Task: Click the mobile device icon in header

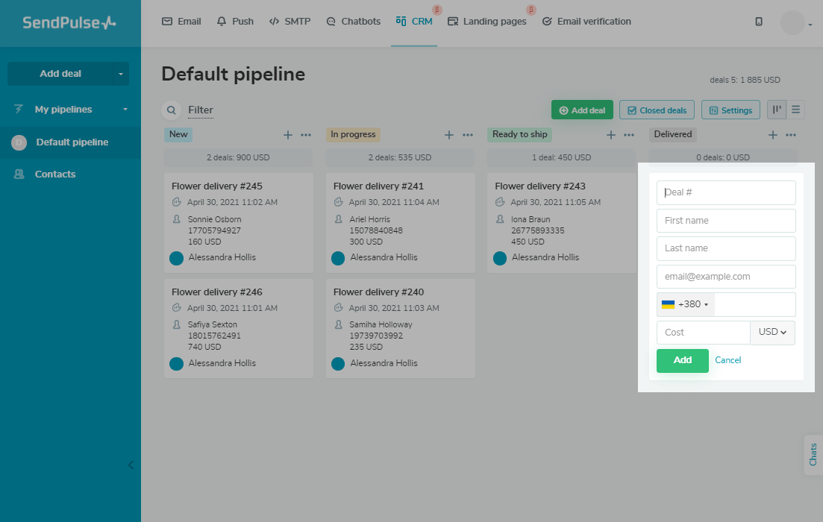Action: [x=759, y=22]
